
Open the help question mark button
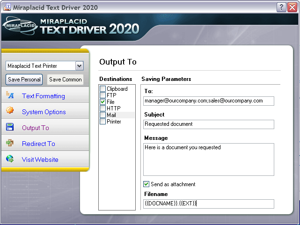click(x=281, y=7)
